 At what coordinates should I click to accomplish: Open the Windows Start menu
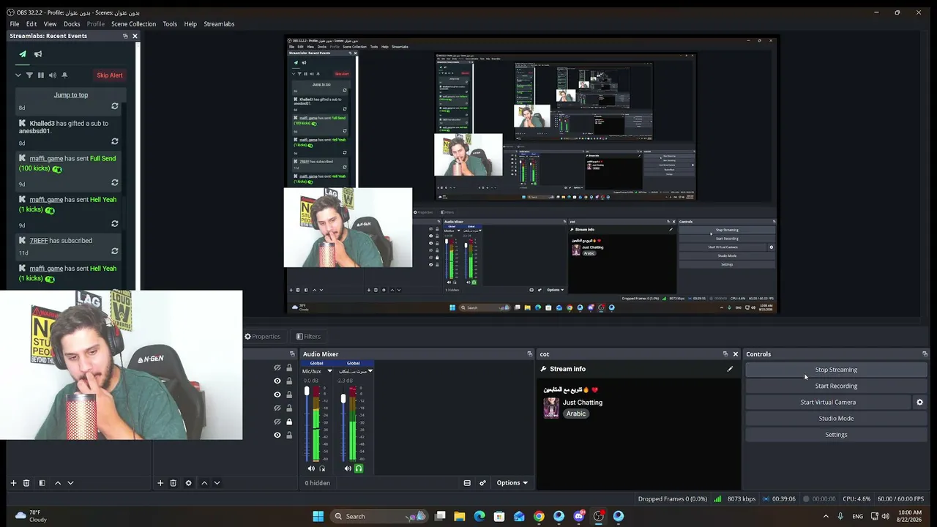pos(318,516)
